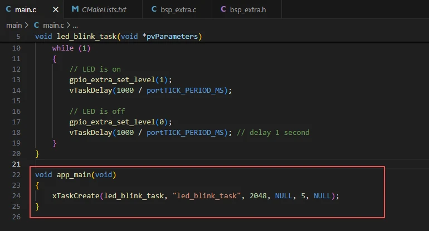The height and width of the screenshot is (231, 429).
Task: Expand the breadcrumb ellipsis symbol list
Action: [75, 25]
